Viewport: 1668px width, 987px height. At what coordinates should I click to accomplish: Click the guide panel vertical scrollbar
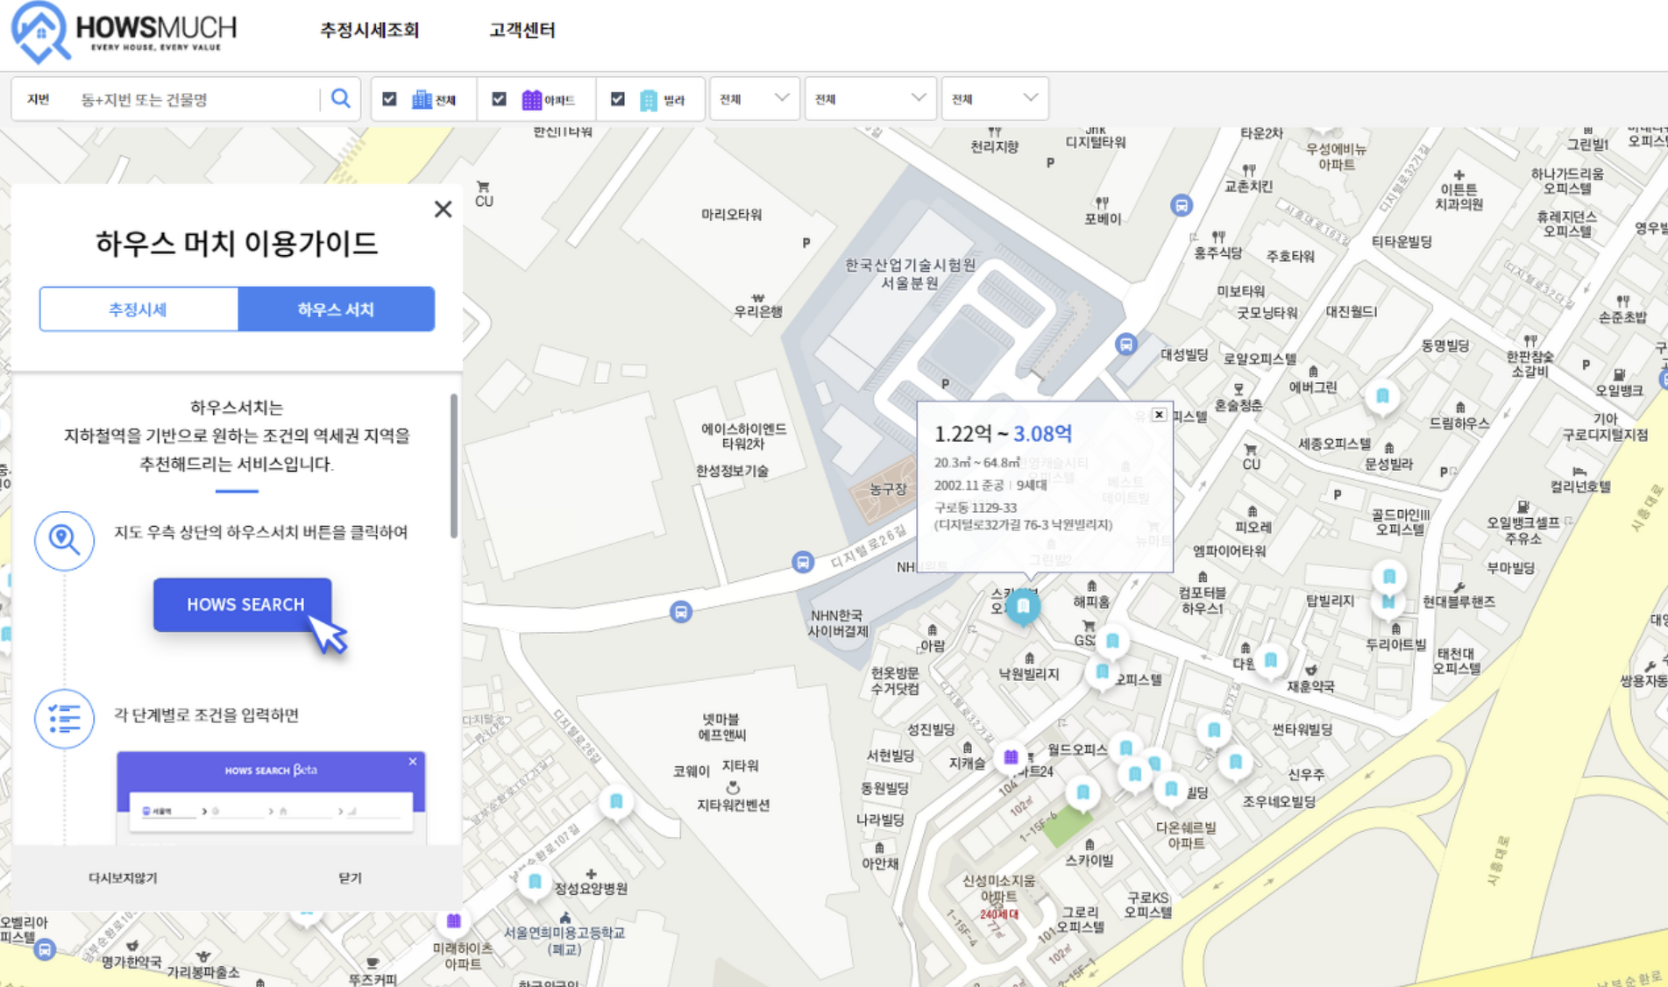tap(454, 465)
